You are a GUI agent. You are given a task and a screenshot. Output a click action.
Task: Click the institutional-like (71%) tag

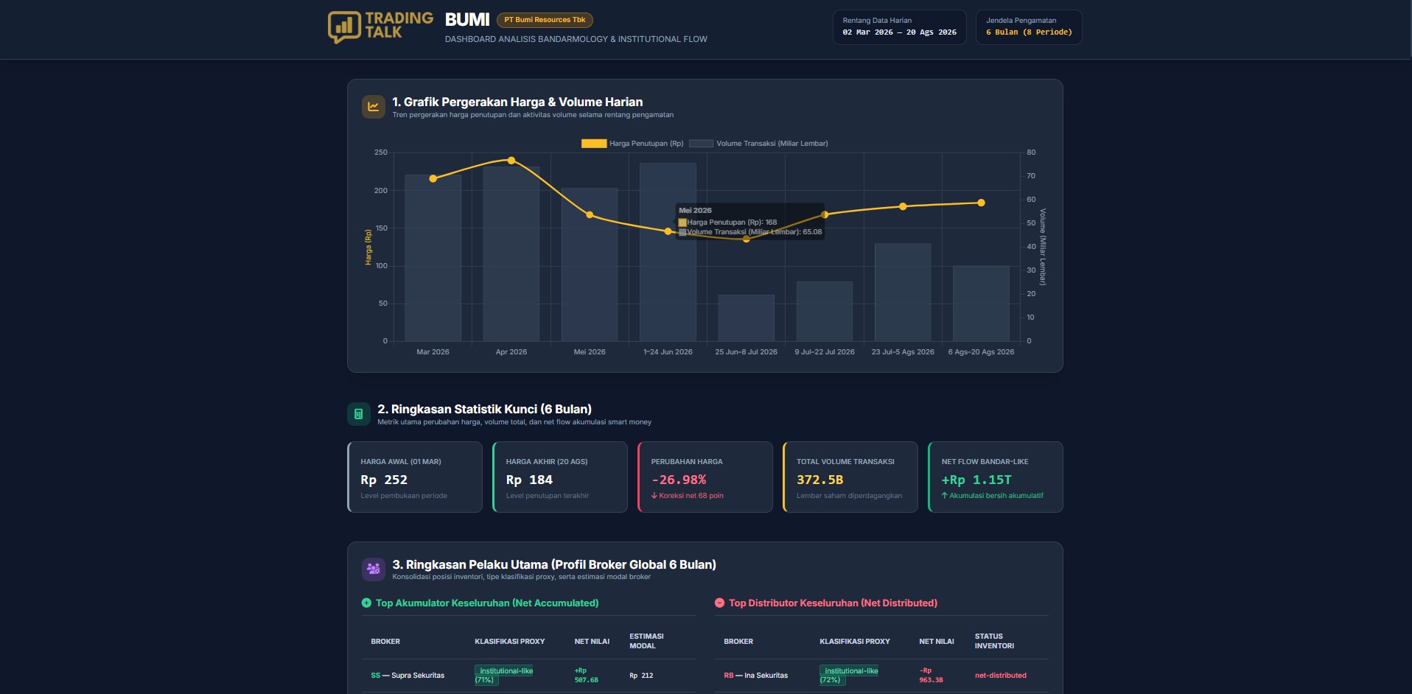[504, 675]
